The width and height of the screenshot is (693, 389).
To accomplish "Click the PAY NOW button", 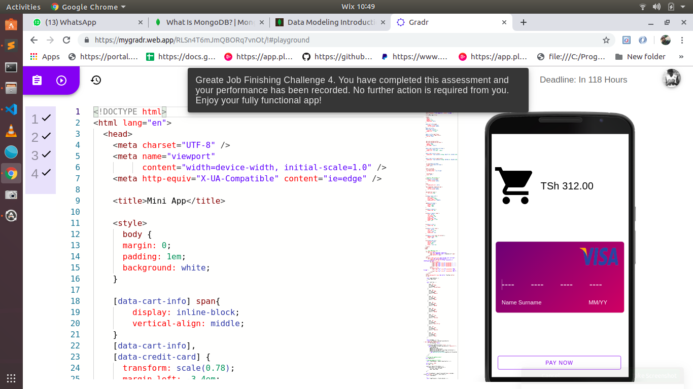I will click(x=559, y=363).
